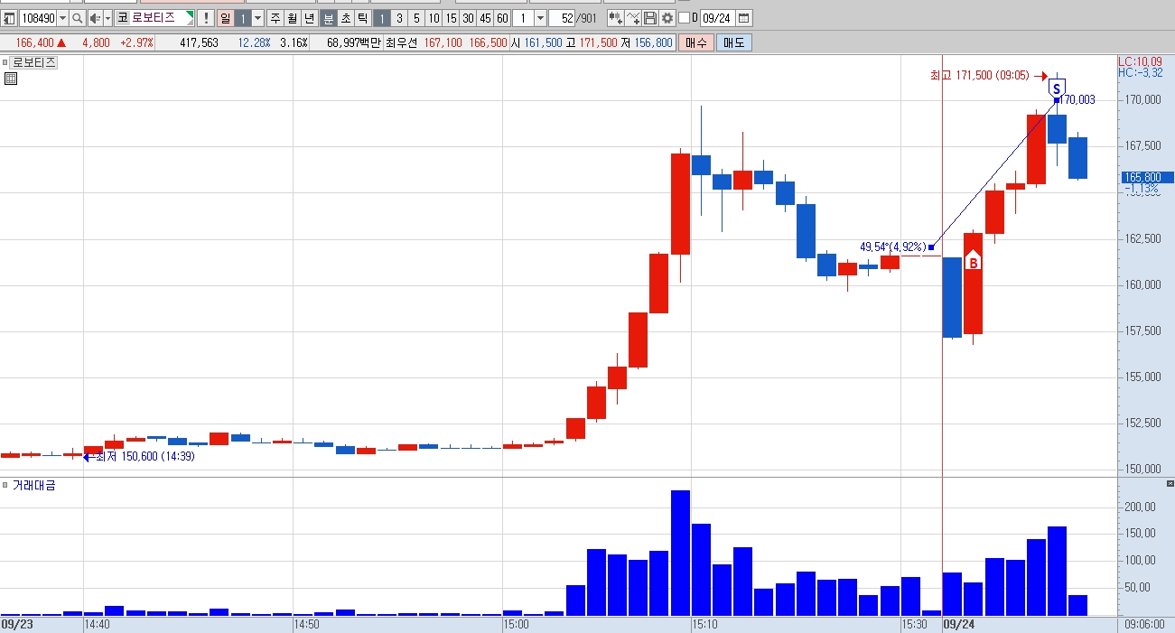Select the 15-minute interval button
The image size is (1175, 633).
point(451,18)
